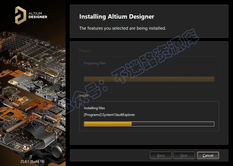Viewport: 233px width, 166px height.
Task: Click the Cancel button
Action: pyautogui.click(x=208, y=156)
